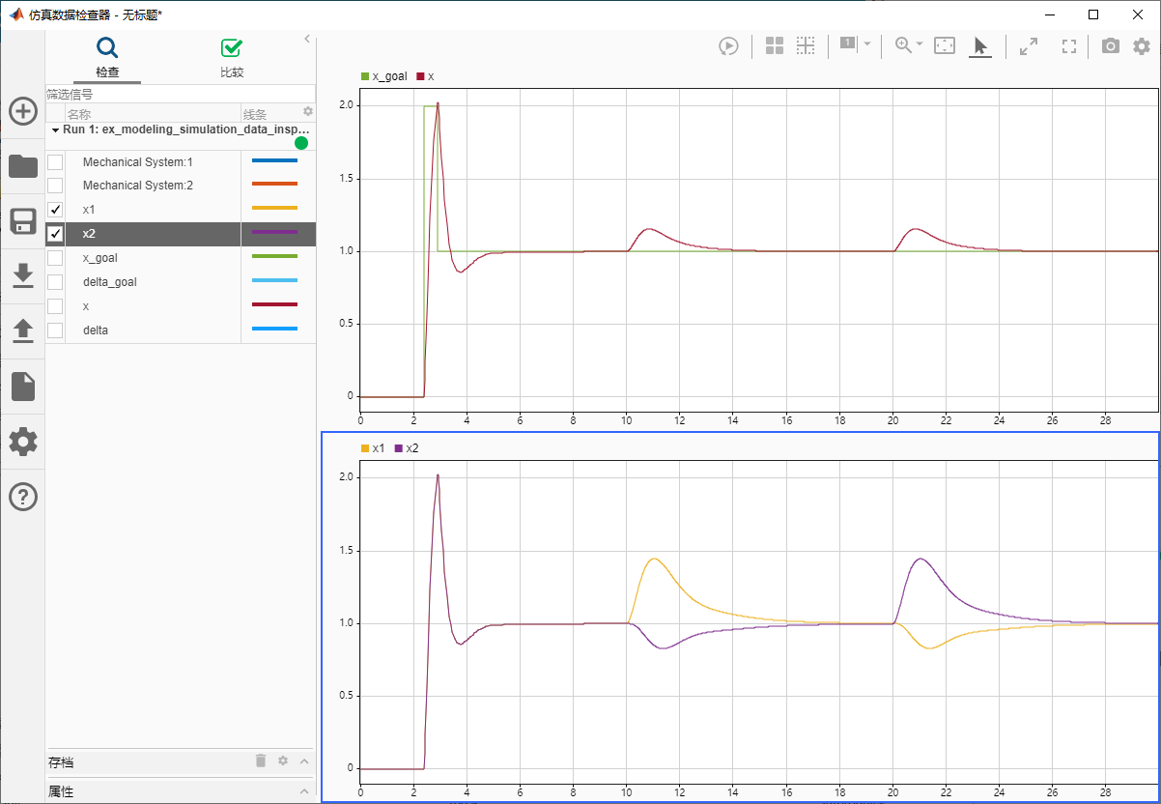This screenshot has width=1161, height=804.
Task: Select the delta_goal signal name
Action: [109, 282]
